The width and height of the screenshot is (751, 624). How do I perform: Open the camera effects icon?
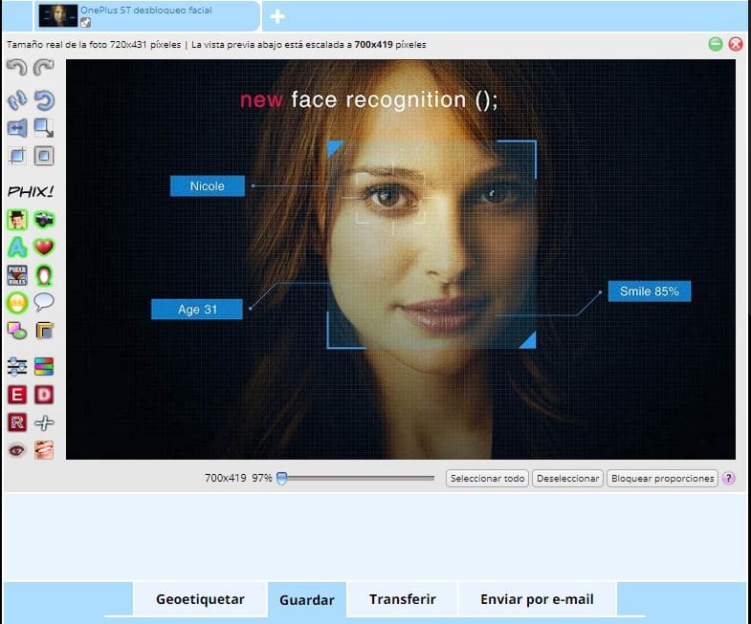[44, 220]
